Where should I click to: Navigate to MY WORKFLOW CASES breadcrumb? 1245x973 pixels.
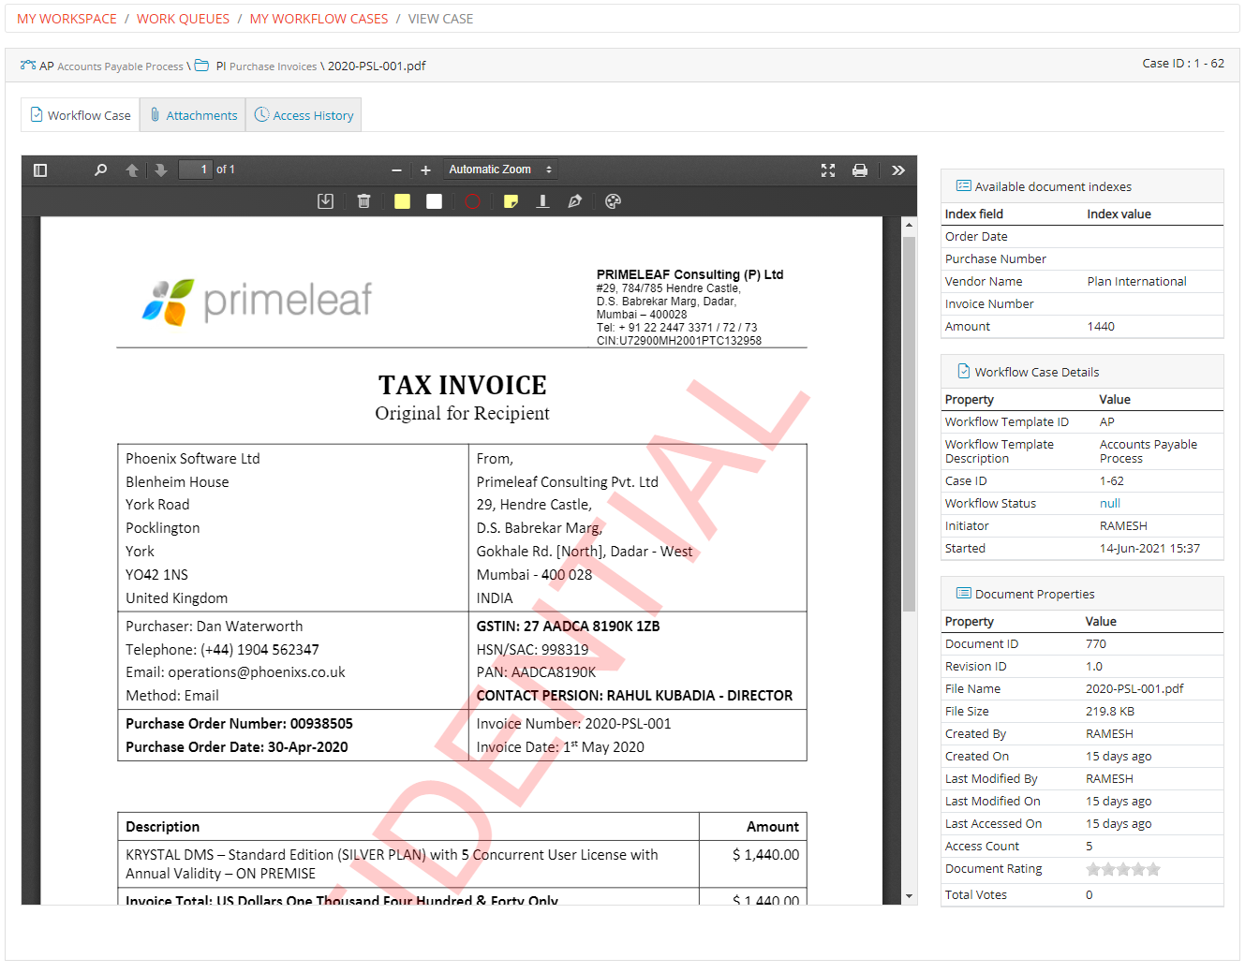pos(319,19)
